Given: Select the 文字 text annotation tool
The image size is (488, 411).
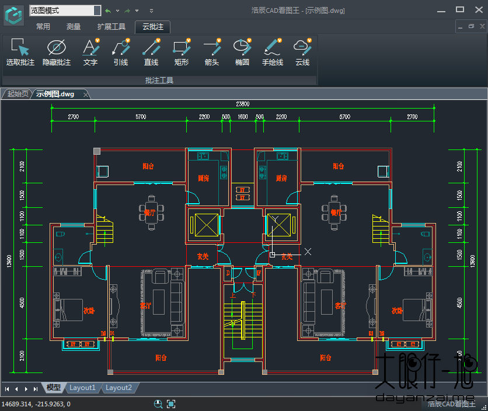Looking at the screenshot, I should tap(90, 52).
